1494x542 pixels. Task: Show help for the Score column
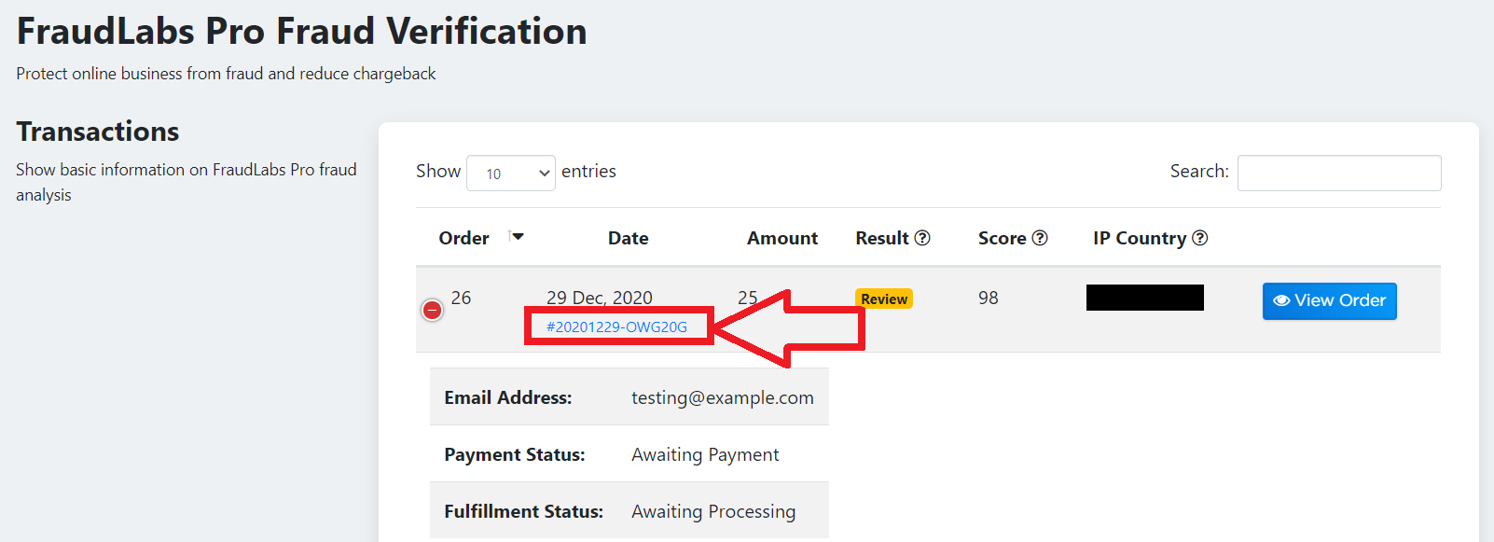pos(1040,238)
